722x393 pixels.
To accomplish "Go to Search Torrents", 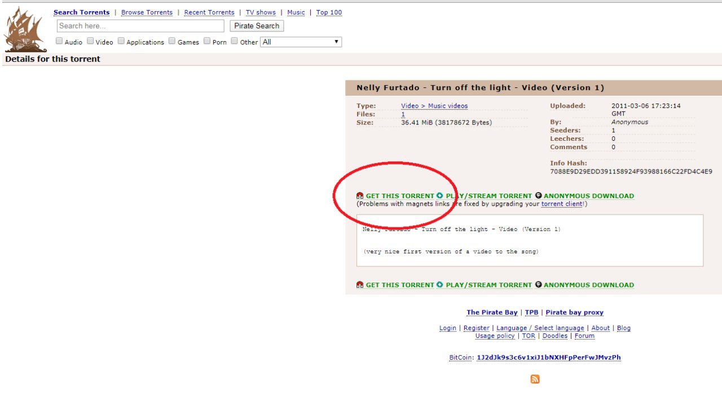I will (82, 12).
